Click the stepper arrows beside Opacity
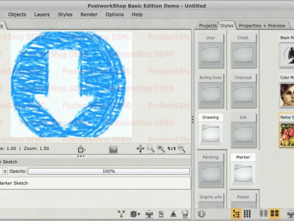The image size is (294, 221). pyautogui.click(x=5, y=171)
